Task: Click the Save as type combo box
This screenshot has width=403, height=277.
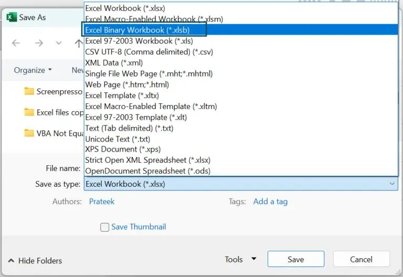Action: pyautogui.click(x=241, y=184)
